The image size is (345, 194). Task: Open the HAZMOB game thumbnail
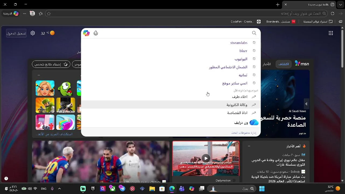(66, 105)
